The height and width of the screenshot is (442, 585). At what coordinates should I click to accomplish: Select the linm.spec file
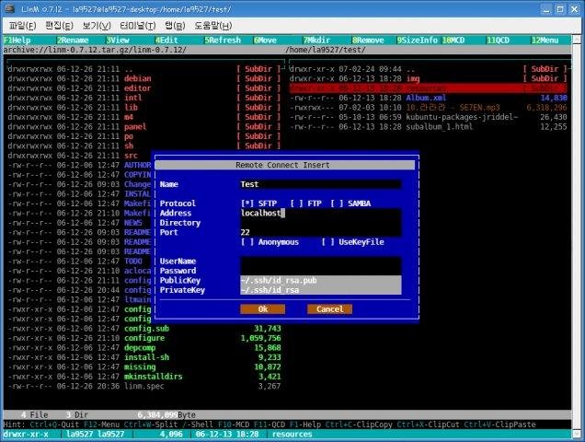[x=144, y=386]
